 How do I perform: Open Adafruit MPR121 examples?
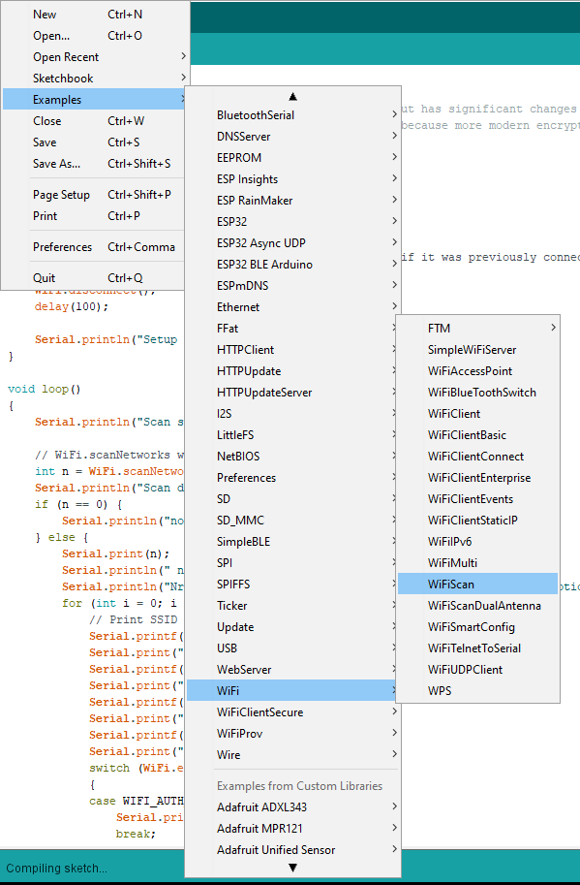click(x=292, y=829)
